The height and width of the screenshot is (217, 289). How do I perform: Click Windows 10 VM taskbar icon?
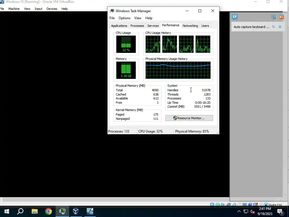[90, 211]
